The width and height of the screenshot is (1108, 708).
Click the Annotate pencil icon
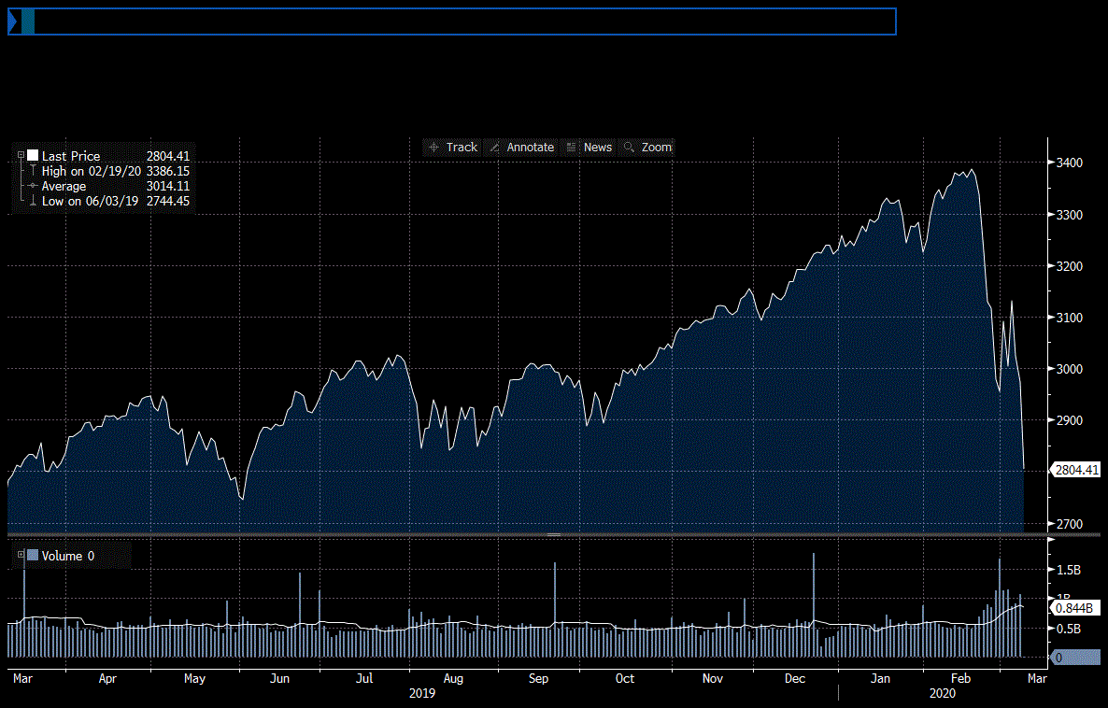click(494, 148)
